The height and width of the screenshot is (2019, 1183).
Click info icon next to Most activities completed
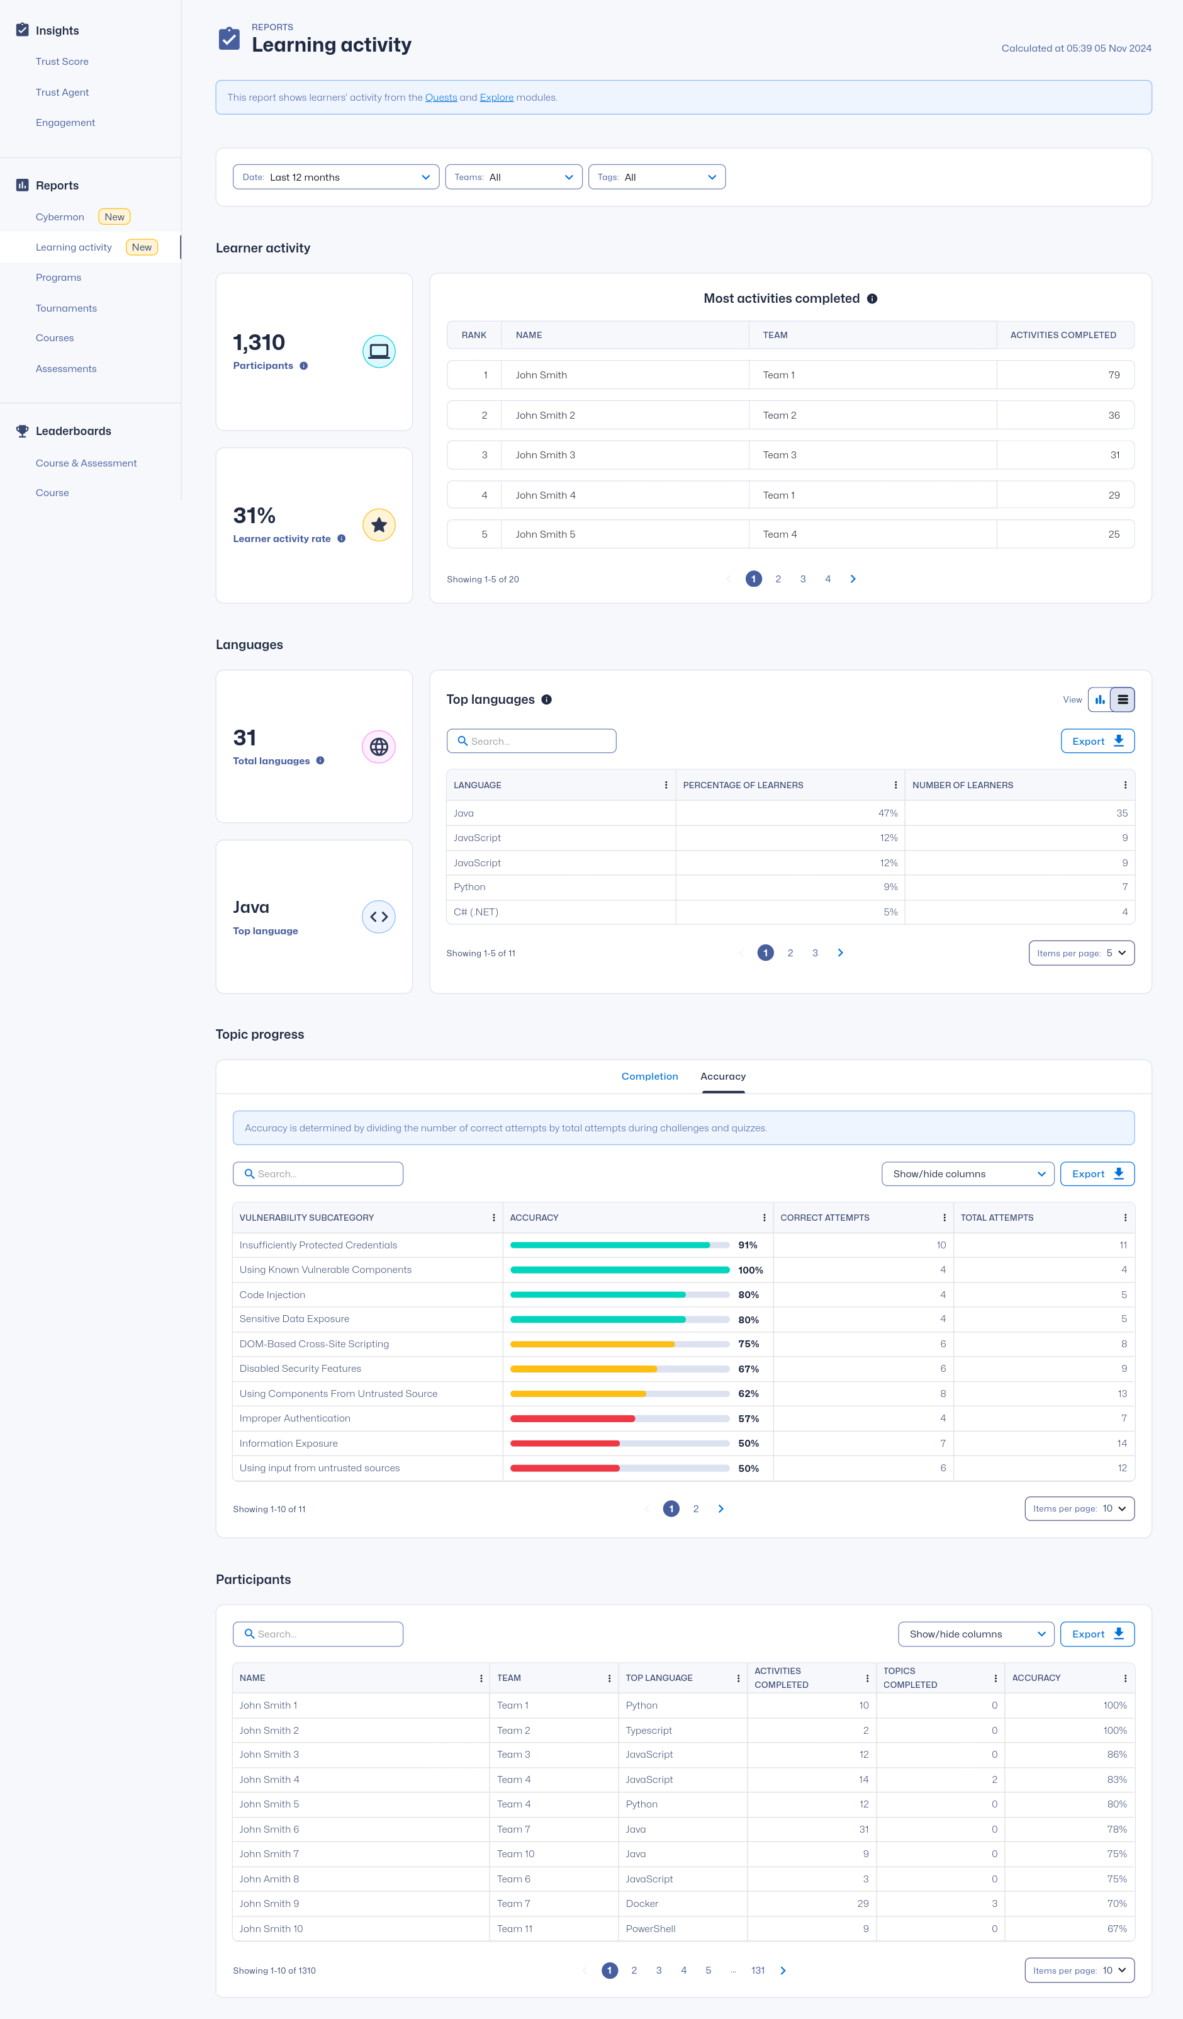(872, 299)
